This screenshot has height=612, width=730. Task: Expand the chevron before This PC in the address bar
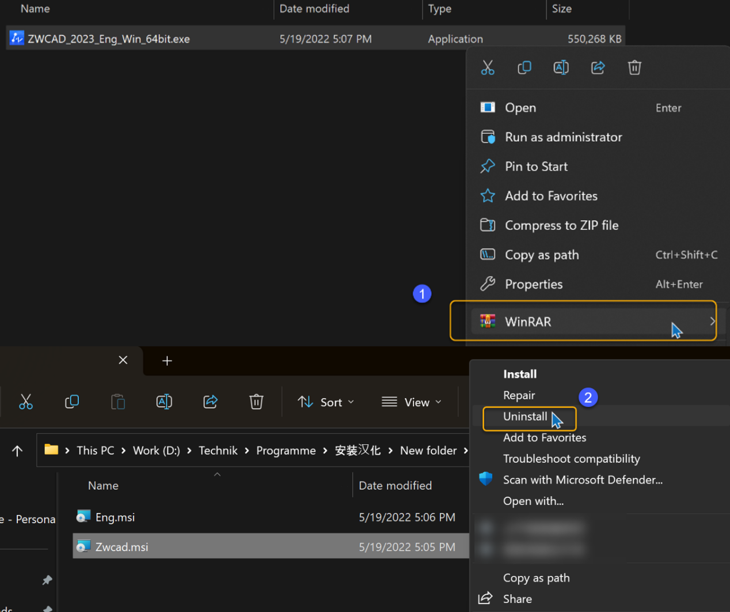(67, 450)
